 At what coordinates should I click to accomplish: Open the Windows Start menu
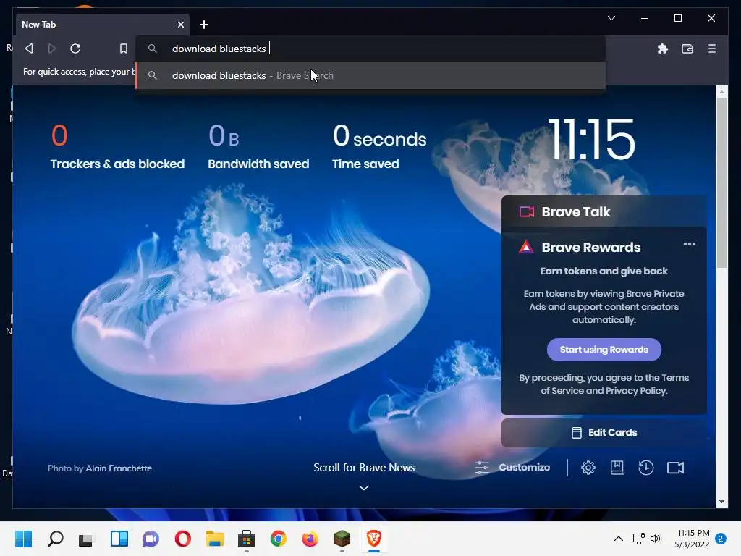[23, 539]
